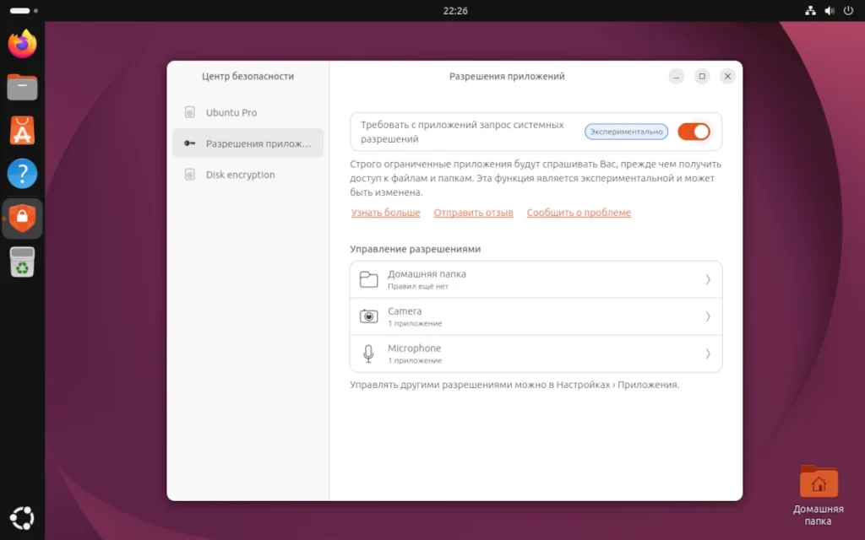Open the Help dock icon
The image size is (865, 540).
[x=22, y=174]
